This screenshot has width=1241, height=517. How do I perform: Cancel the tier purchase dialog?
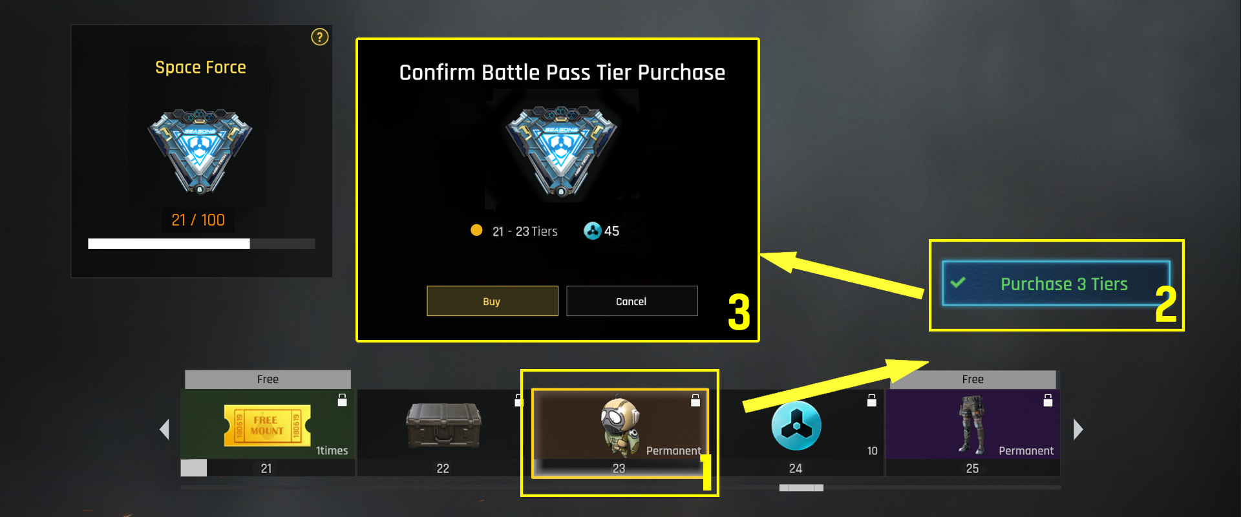tap(631, 301)
